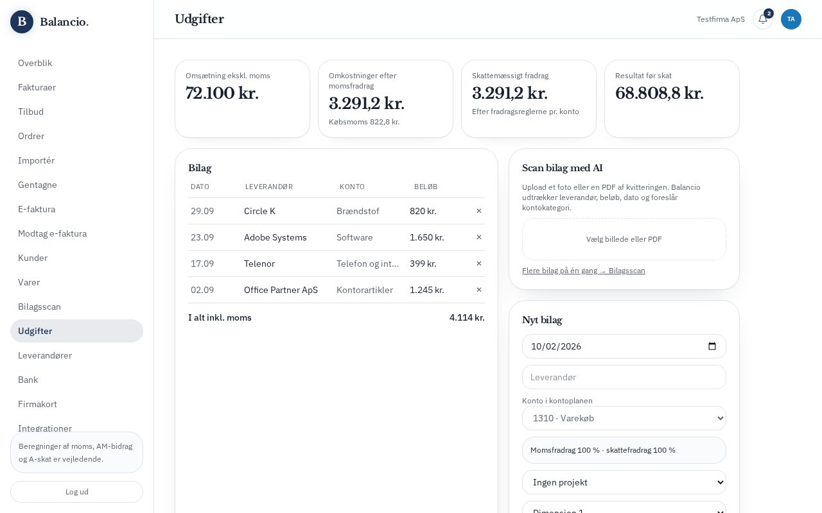Open the date picker calendar icon
This screenshot has width=822, height=513.
pyautogui.click(x=712, y=346)
